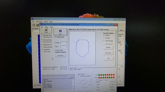Click the Advanced button
This screenshot has height=92, width=165.
(60, 56)
